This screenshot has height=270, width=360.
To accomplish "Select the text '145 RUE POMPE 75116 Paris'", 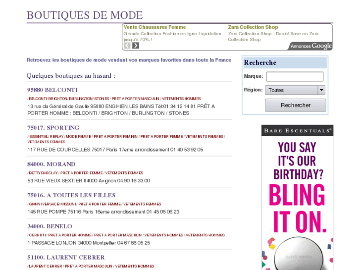I will [60, 212].
